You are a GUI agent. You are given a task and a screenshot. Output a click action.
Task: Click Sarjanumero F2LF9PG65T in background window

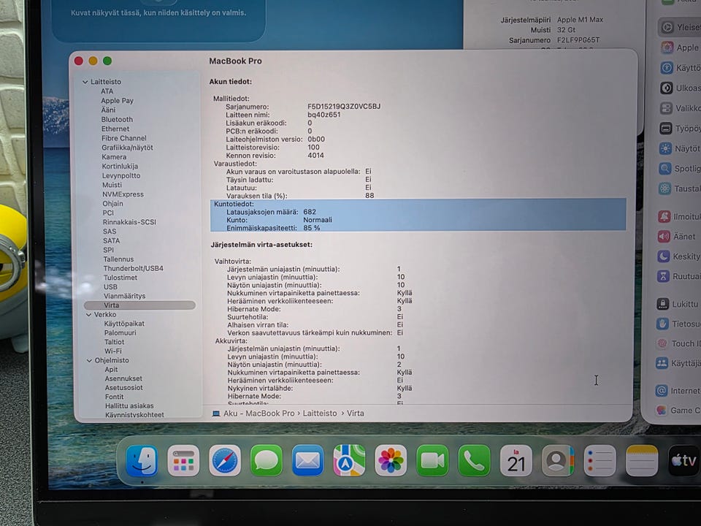[x=578, y=39]
